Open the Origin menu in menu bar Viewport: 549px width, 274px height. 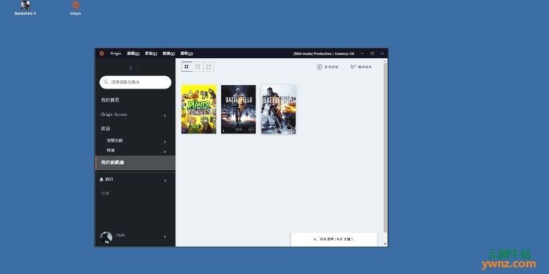click(x=116, y=54)
